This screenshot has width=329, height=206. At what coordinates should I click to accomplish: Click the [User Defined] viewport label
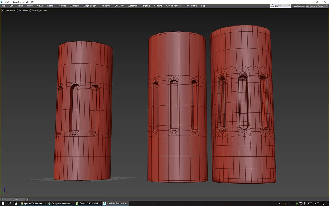[23, 11]
